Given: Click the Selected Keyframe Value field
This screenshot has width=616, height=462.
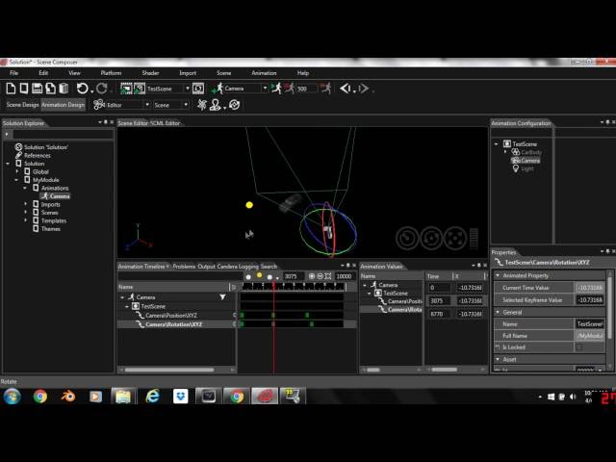Looking at the screenshot, I should (x=590, y=300).
